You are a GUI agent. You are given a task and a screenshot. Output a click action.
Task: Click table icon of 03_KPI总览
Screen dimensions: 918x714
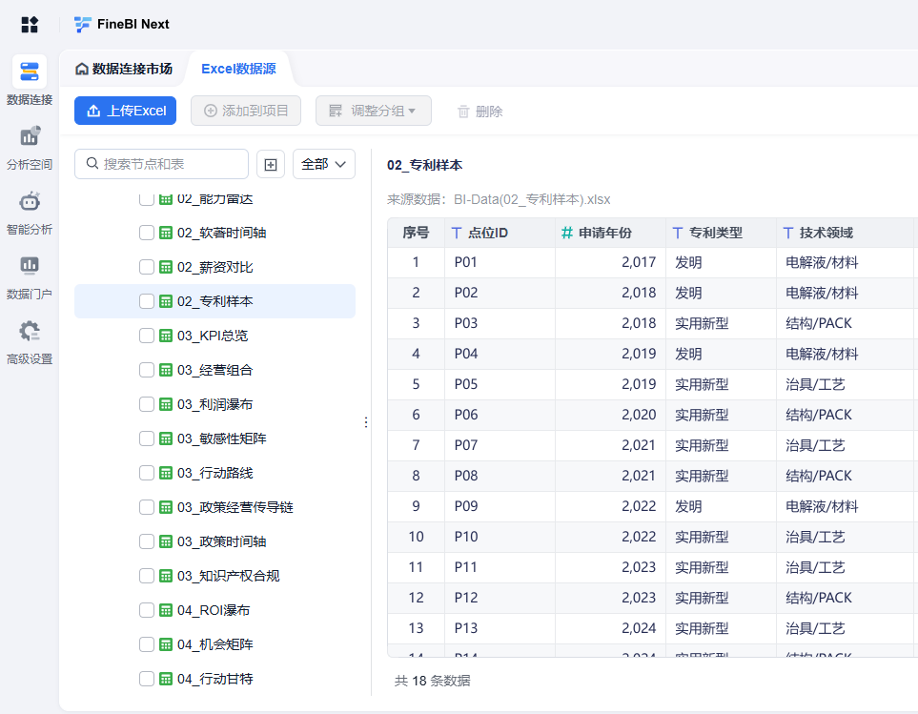point(166,336)
